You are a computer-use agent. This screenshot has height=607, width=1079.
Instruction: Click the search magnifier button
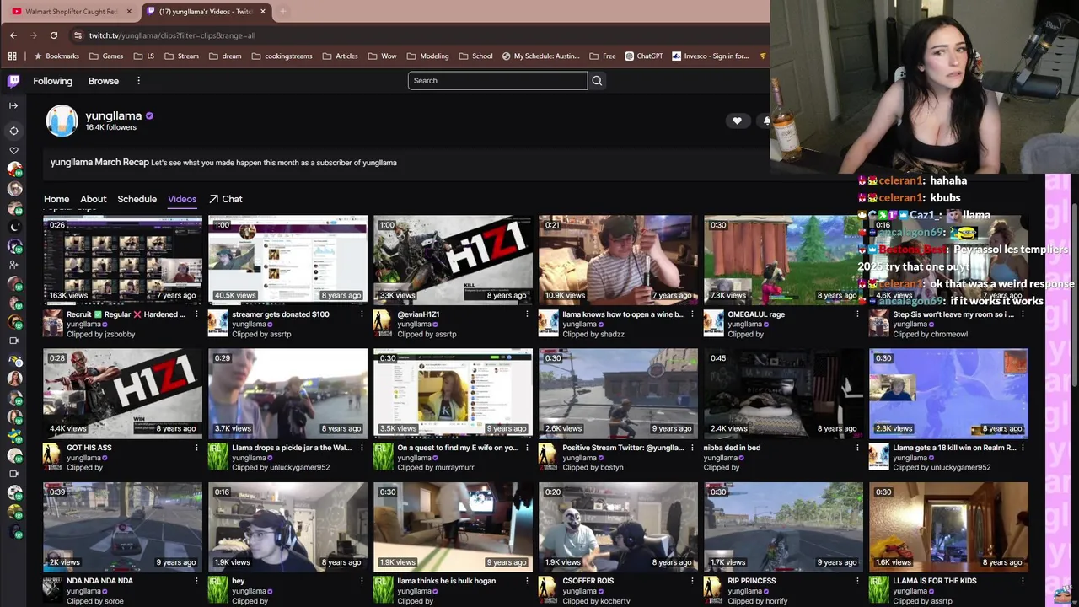pyautogui.click(x=597, y=81)
